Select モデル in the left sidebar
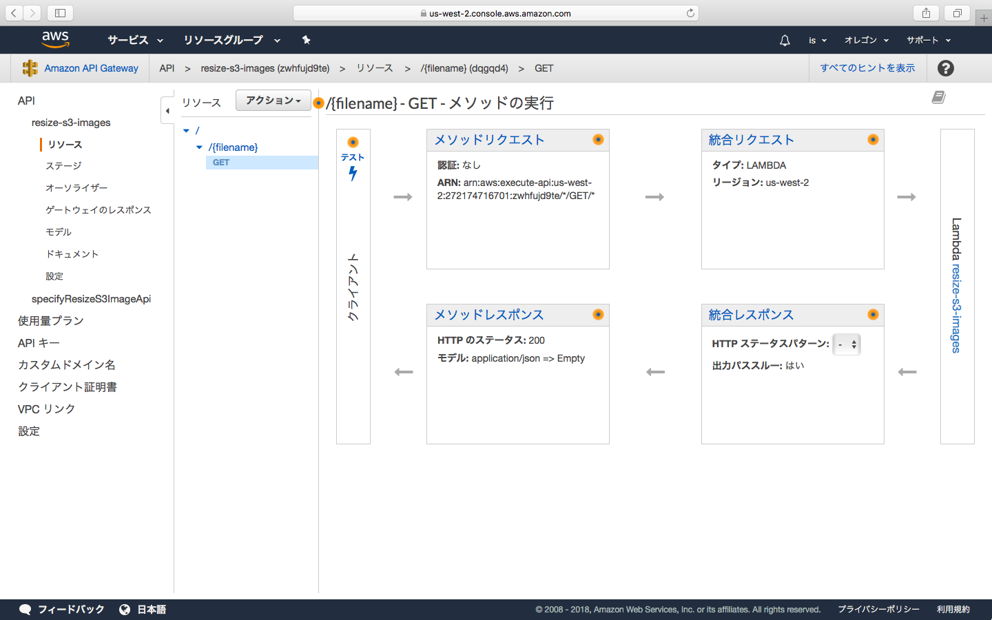 [59, 232]
